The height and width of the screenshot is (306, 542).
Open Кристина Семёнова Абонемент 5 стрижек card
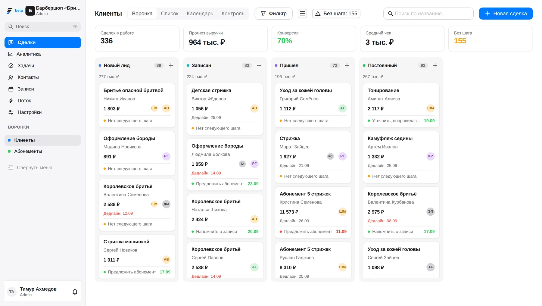point(313,213)
